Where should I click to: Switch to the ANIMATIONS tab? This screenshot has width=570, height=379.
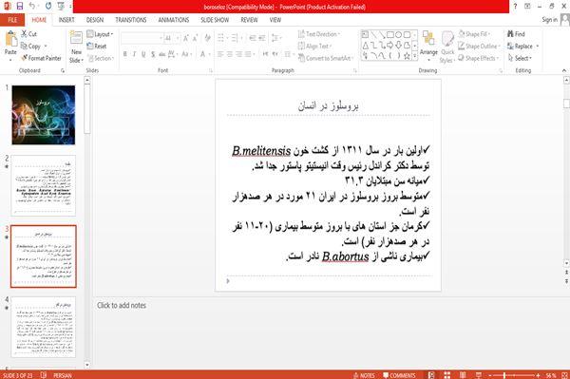click(x=174, y=20)
